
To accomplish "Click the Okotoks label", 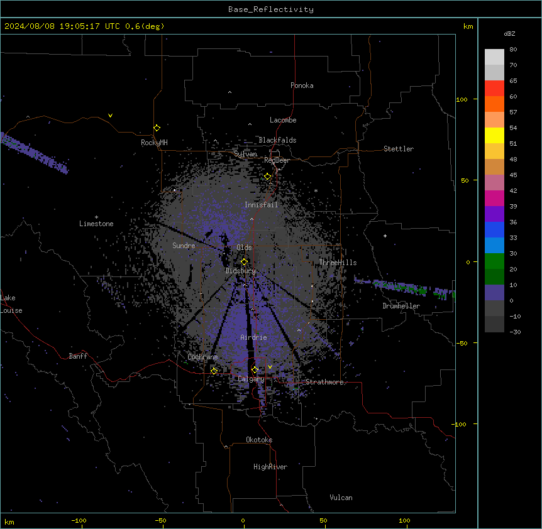I will 259,440.
